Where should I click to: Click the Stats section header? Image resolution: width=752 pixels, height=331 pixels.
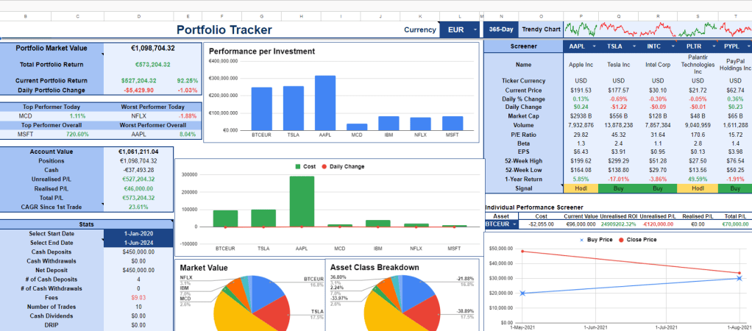click(86, 224)
